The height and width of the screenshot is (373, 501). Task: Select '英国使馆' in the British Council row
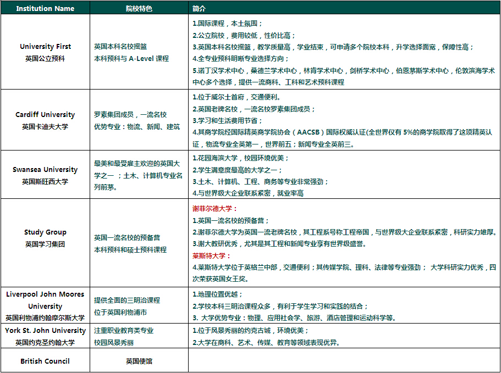[139, 361]
